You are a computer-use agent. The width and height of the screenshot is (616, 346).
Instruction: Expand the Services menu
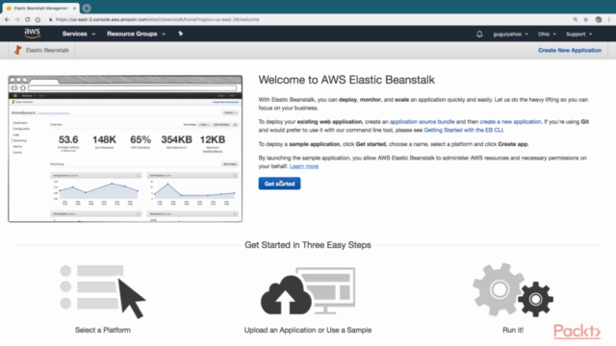click(79, 34)
